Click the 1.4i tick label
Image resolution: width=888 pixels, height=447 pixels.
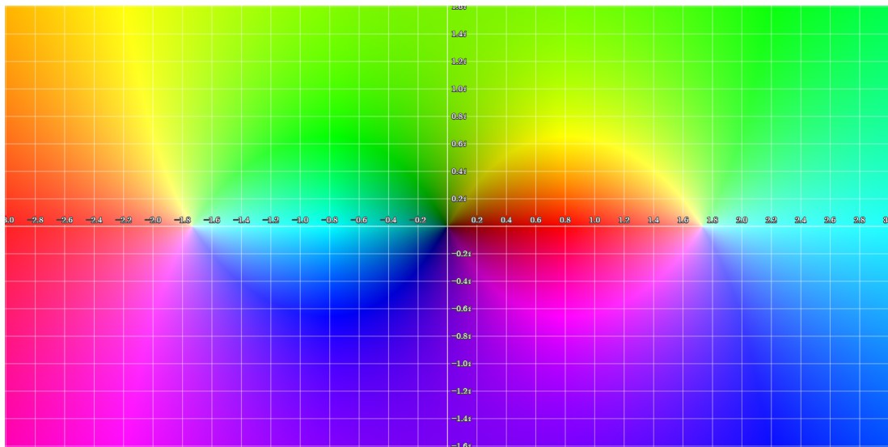tap(458, 34)
